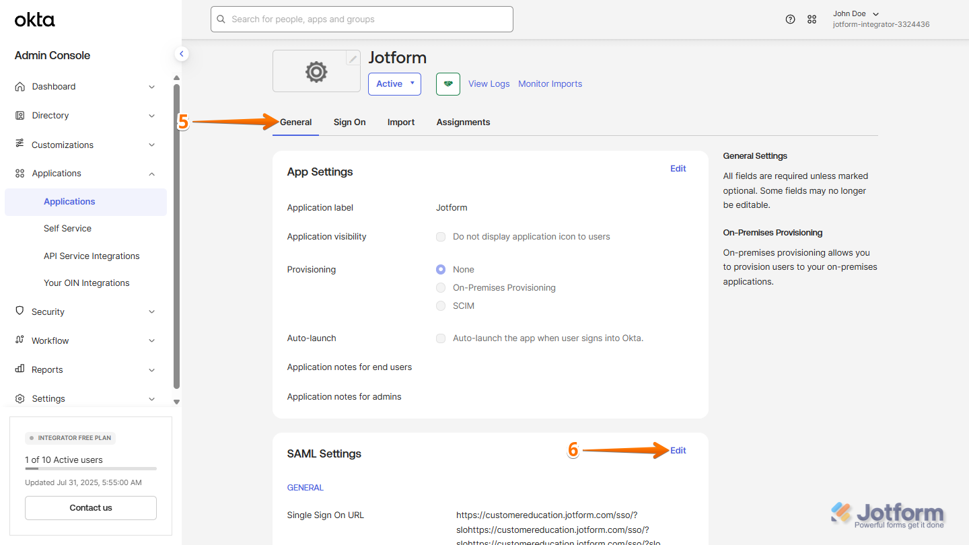969x545 pixels.
Task: Open the John Doe account dropdown
Action: (x=856, y=13)
